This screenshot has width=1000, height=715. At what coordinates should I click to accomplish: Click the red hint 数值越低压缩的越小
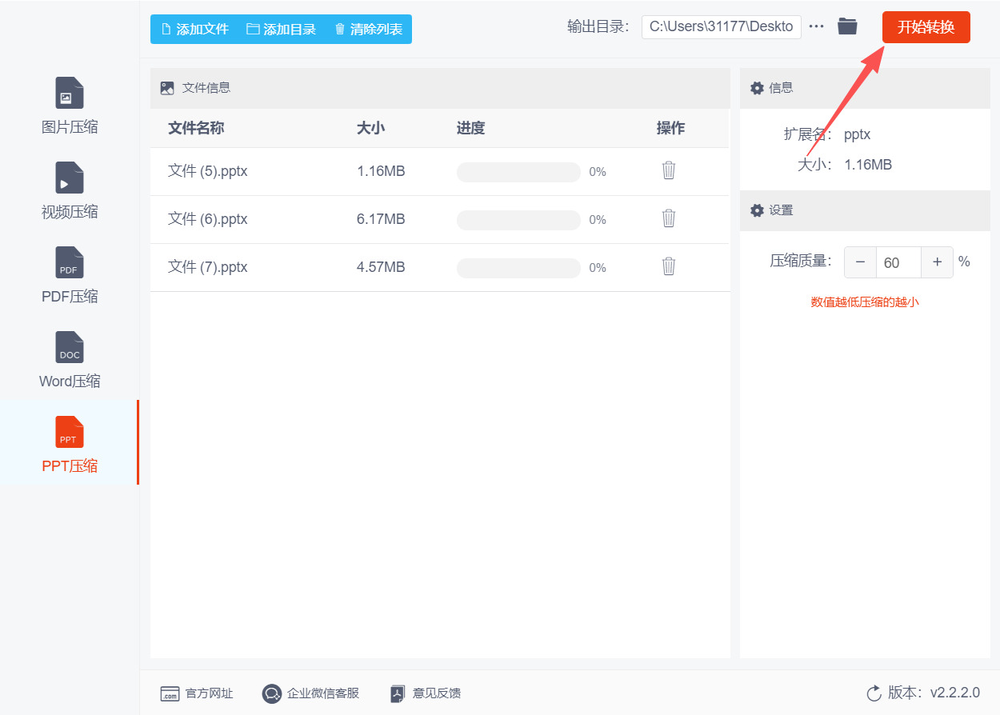point(865,302)
